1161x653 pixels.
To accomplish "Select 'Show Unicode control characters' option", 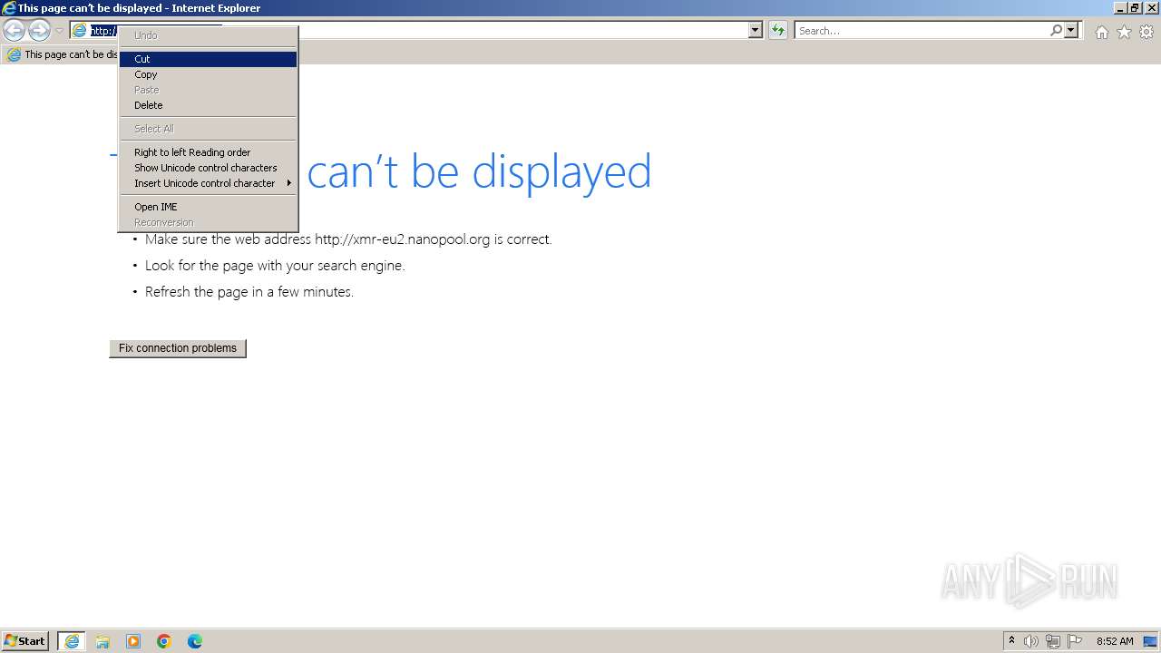I will tap(208, 168).
